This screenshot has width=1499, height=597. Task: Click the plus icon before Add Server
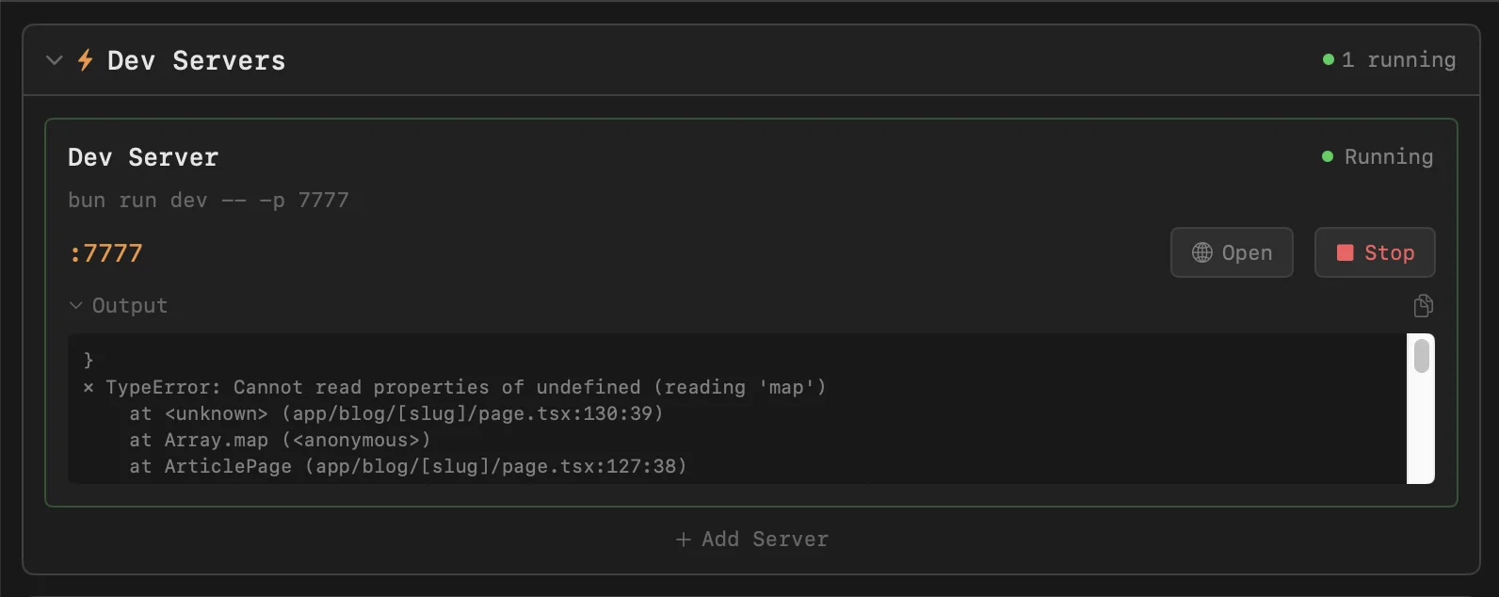tap(684, 540)
